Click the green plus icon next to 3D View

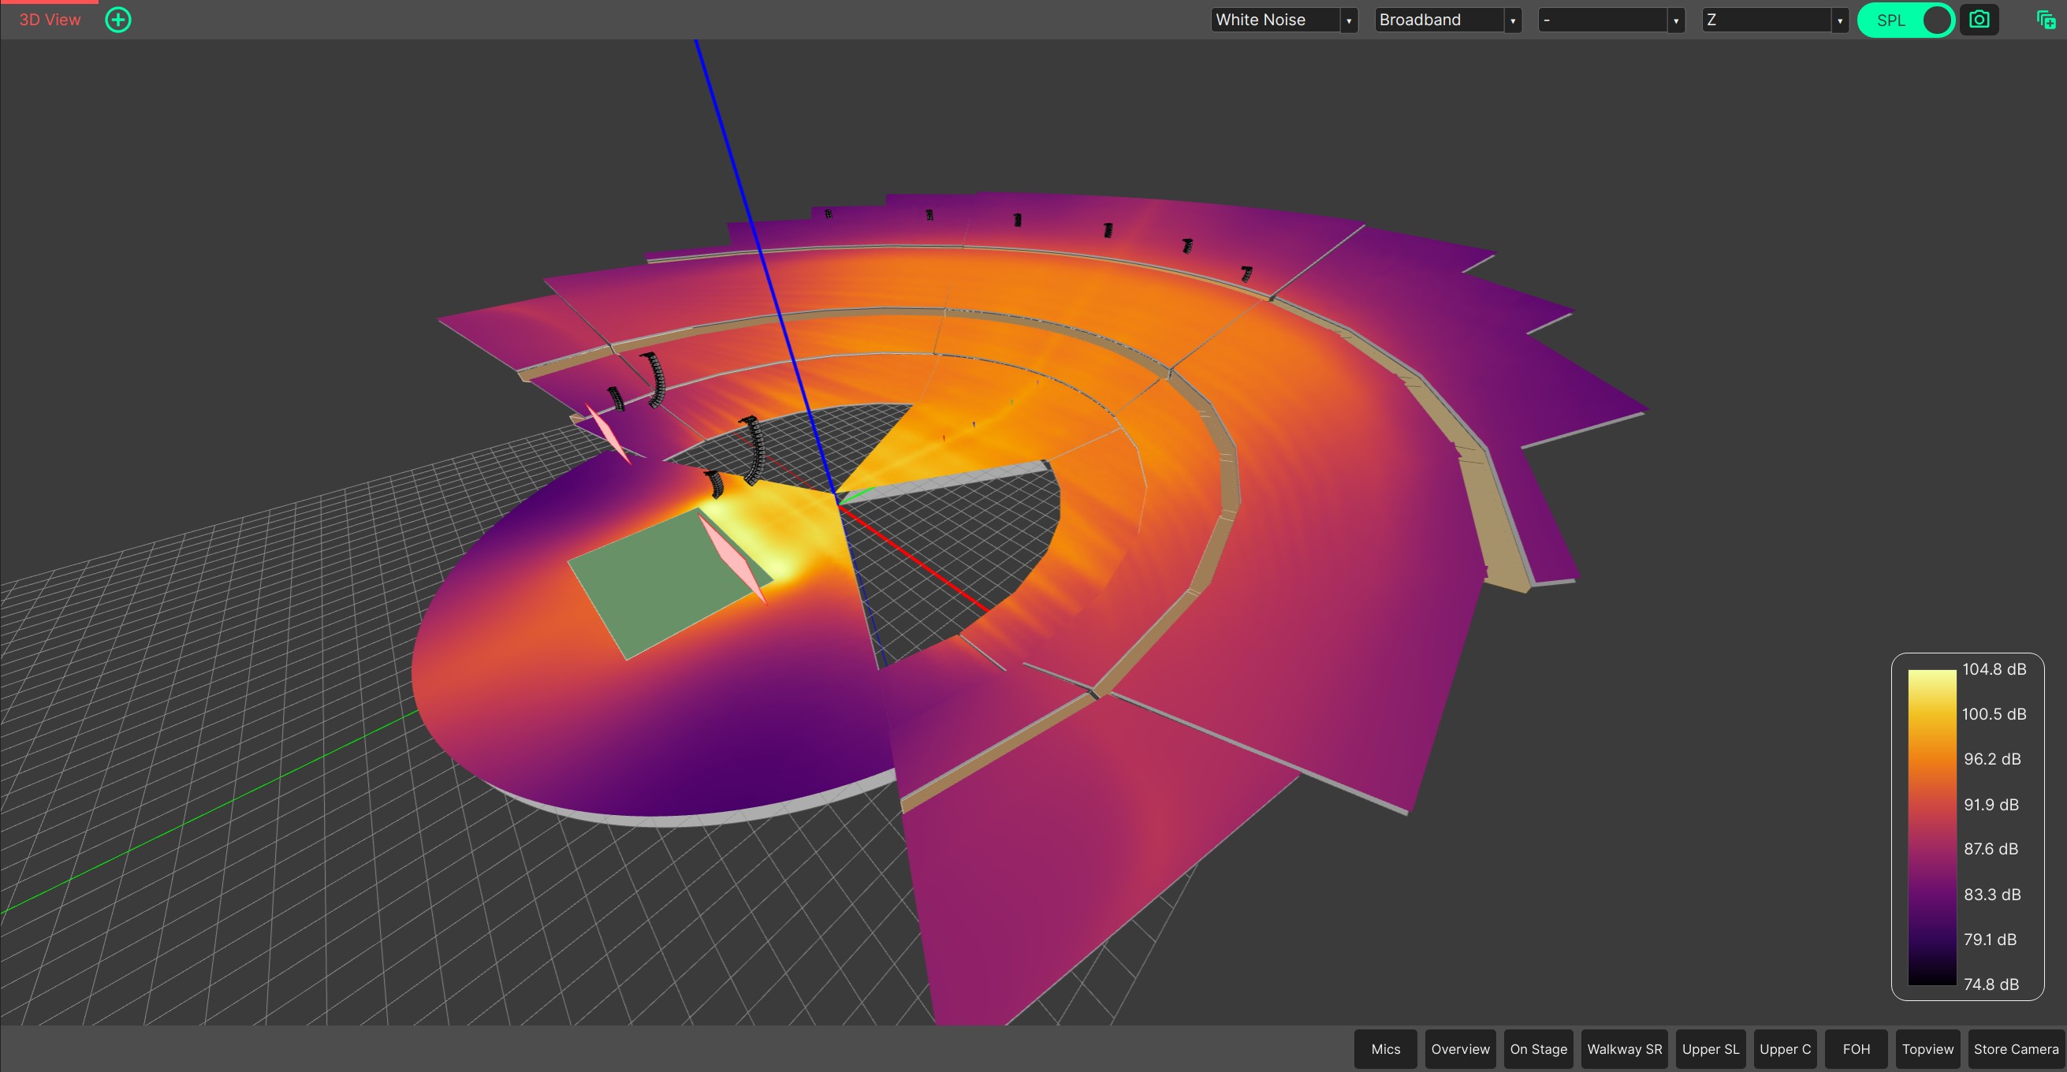click(118, 20)
